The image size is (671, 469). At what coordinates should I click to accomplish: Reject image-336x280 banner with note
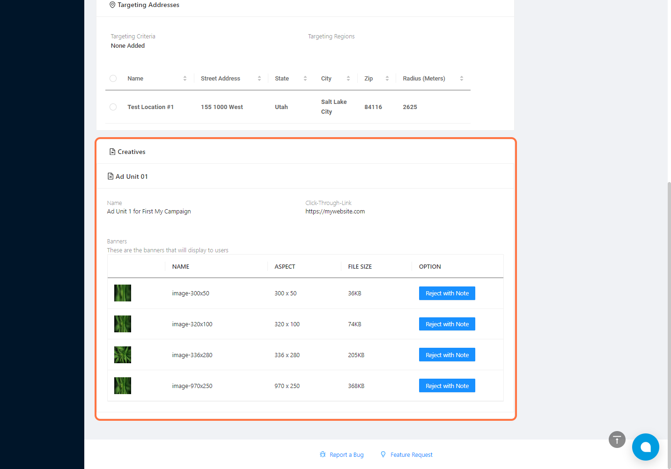(x=447, y=355)
